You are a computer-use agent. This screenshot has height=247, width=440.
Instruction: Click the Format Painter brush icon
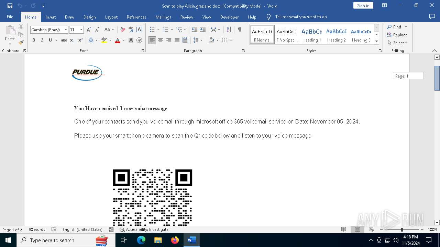pos(21,43)
